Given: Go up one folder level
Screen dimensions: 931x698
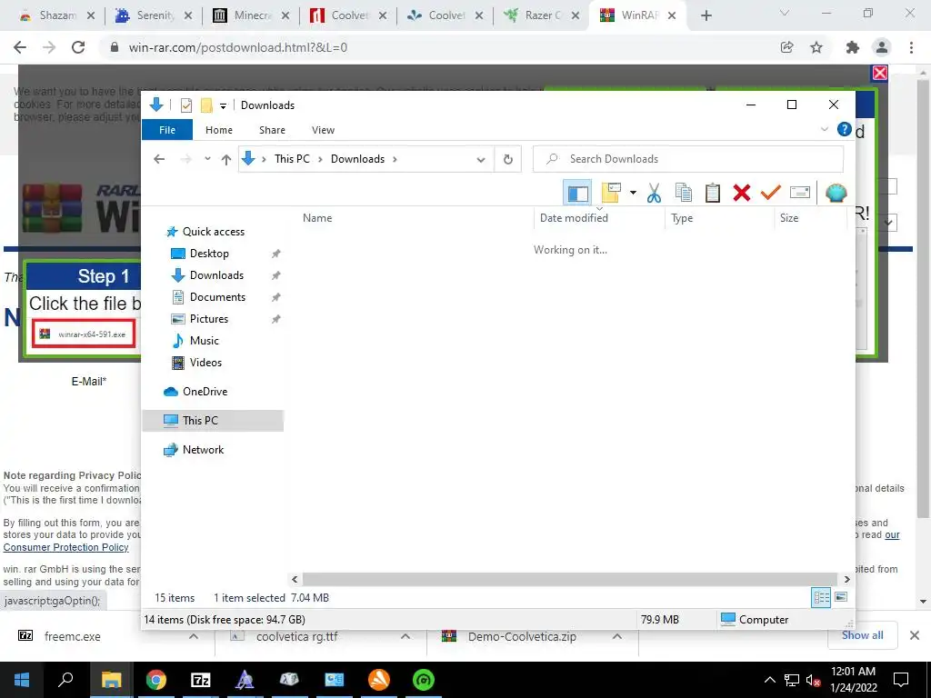Looking at the screenshot, I should pyautogui.click(x=225, y=159).
